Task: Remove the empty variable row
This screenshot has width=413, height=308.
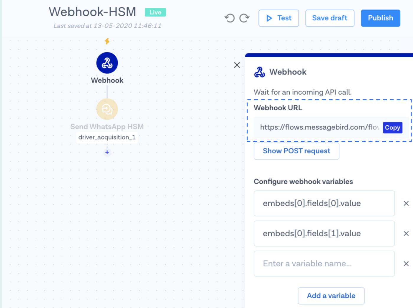Action: pos(406,263)
